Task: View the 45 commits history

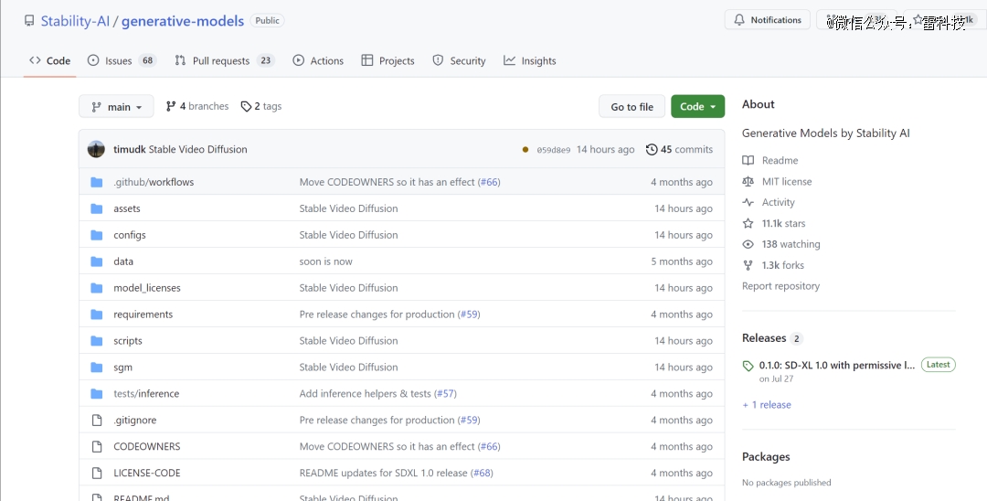Action: pyautogui.click(x=679, y=149)
